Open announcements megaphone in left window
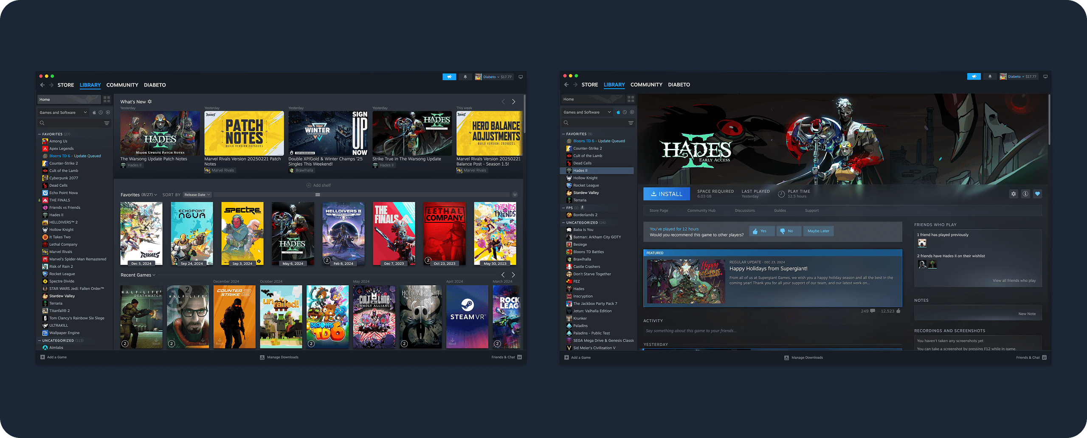Screen dimensions: 1087x438 [x=449, y=77]
